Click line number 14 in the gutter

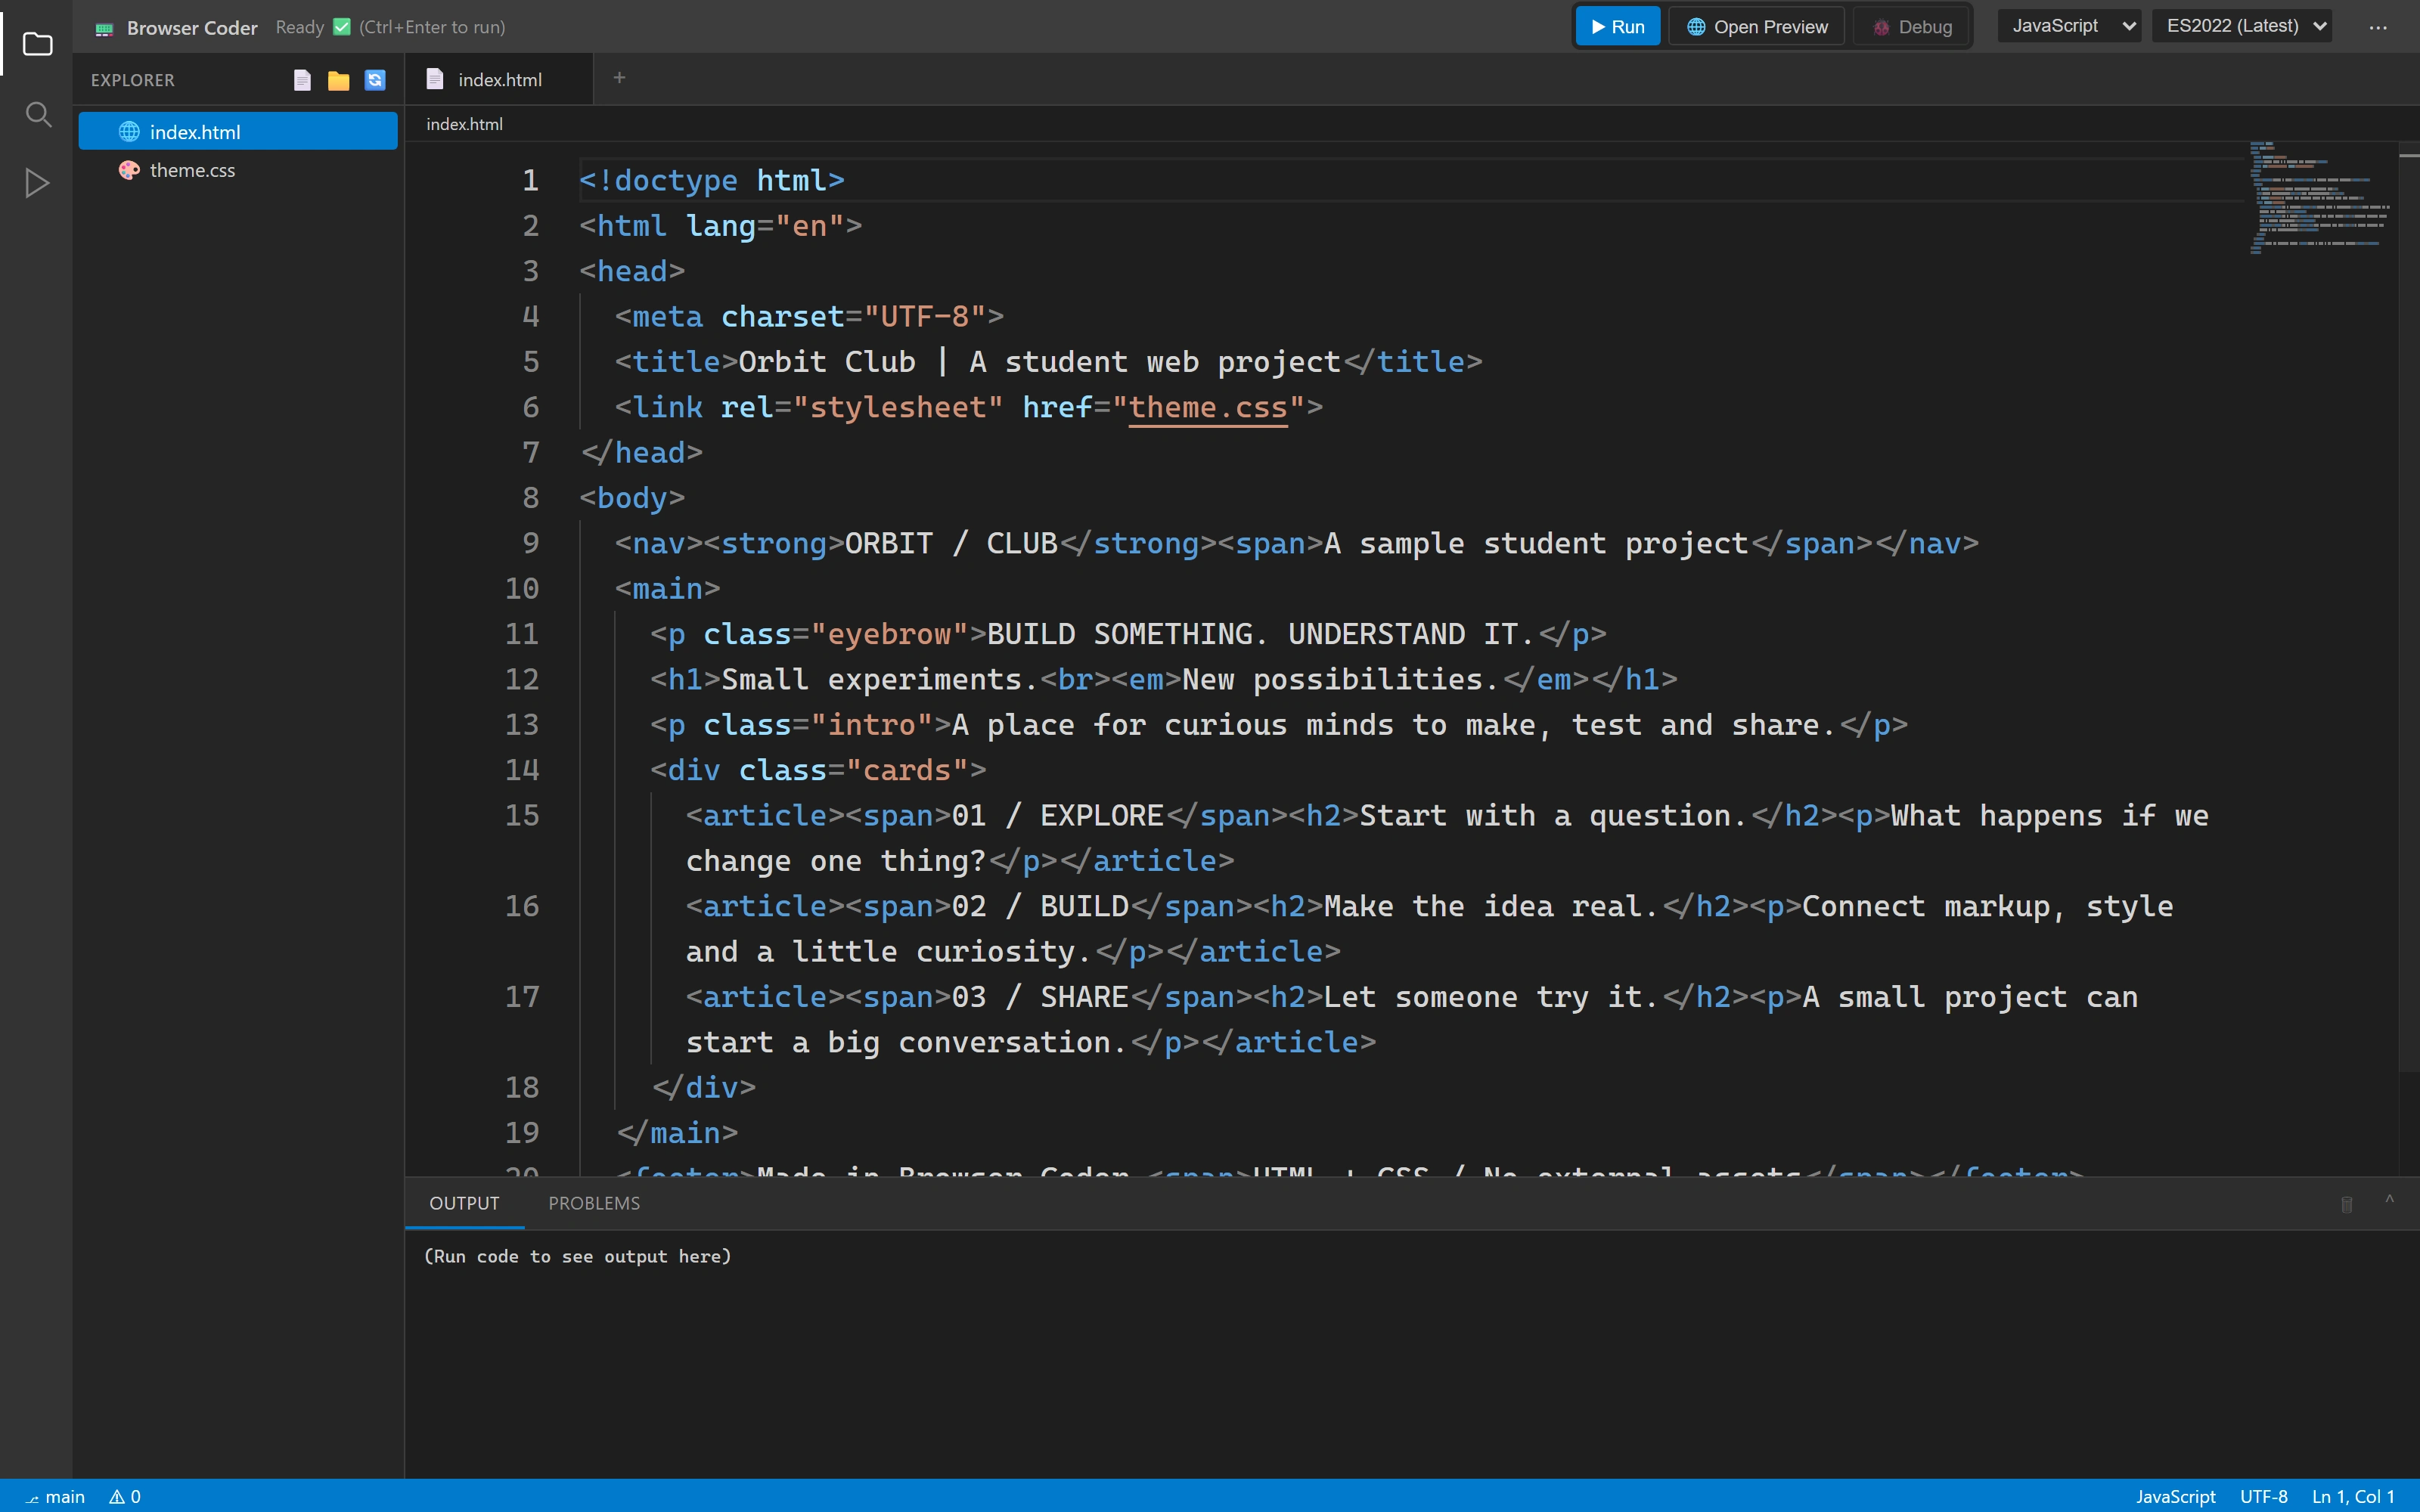click(x=521, y=769)
